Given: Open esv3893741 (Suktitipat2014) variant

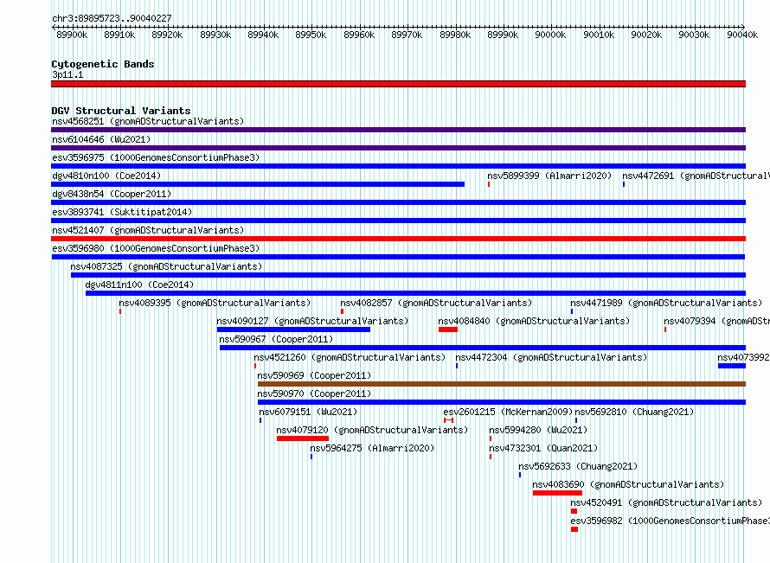Looking at the screenshot, I should (x=122, y=212).
